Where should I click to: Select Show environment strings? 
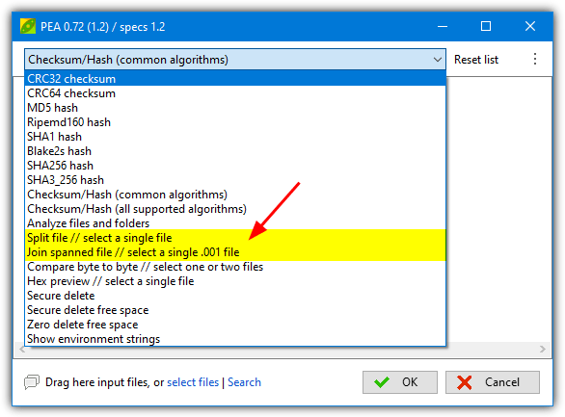point(235,339)
